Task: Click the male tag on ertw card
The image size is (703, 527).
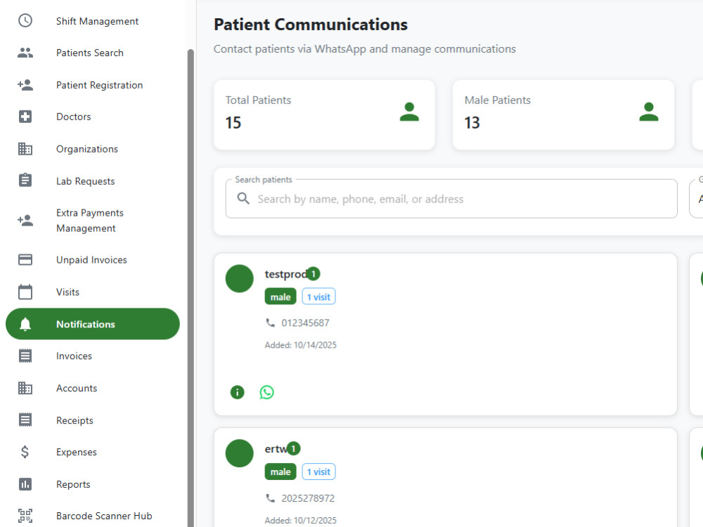Action: click(280, 472)
